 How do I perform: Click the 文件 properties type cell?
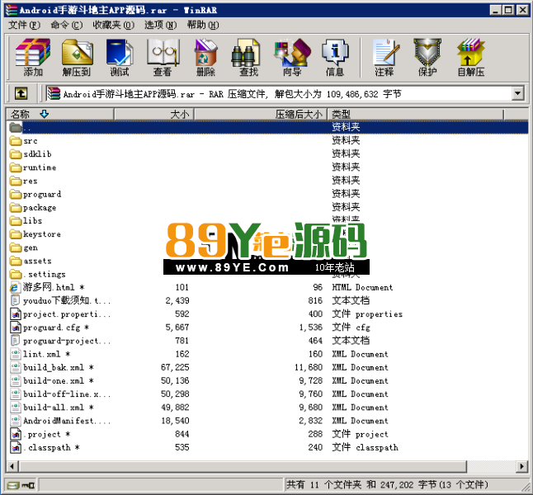point(367,314)
